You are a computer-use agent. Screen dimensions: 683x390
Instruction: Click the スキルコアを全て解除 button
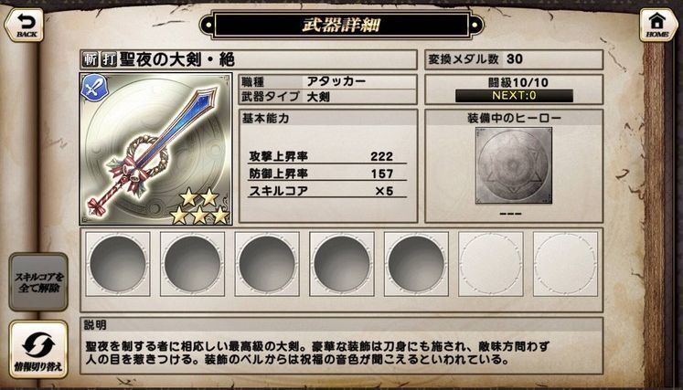38,282
